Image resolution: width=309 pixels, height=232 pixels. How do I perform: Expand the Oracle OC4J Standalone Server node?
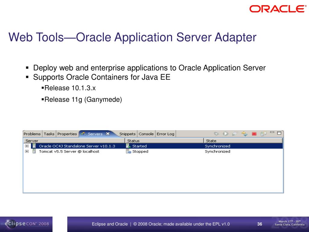pos(27,146)
